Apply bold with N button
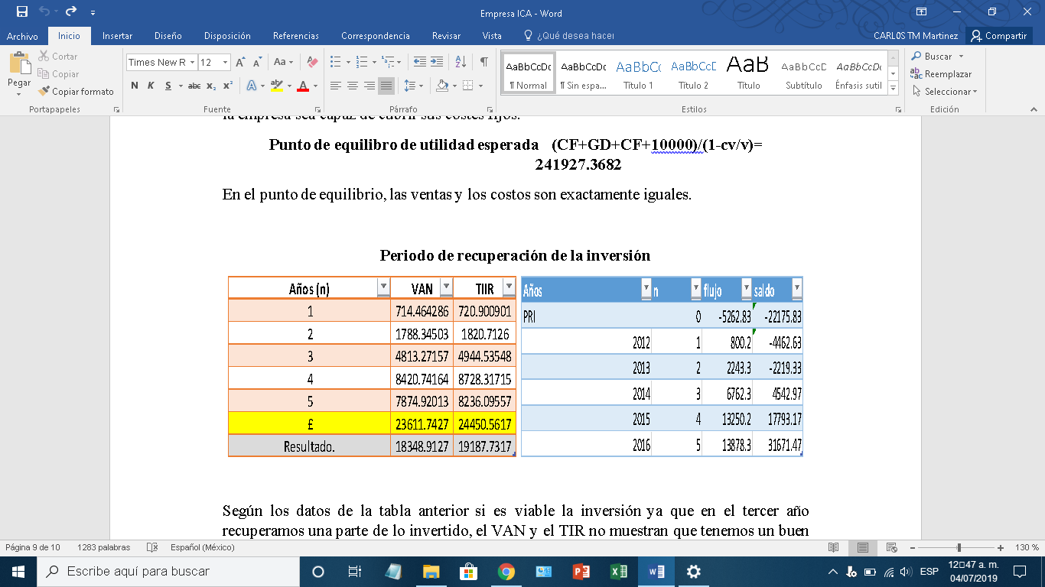The height and width of the screenshot is (587, 1045). pyautogui.click(x=135, y=86)
